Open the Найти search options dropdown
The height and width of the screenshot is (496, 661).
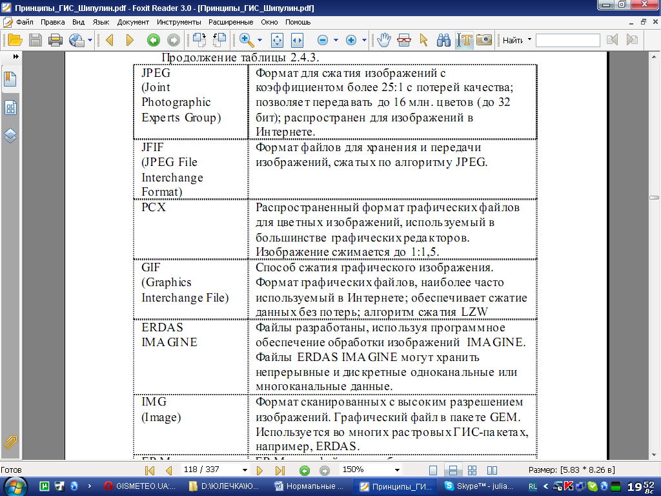[x=529, y=39]
